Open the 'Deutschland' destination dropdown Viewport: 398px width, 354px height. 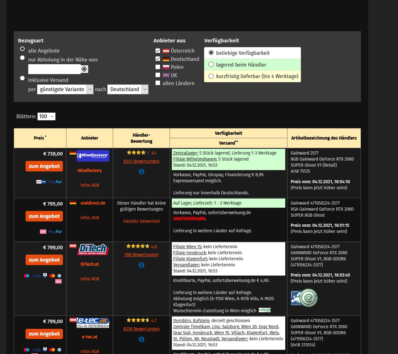pyautogui.click(x=128, y=89)
